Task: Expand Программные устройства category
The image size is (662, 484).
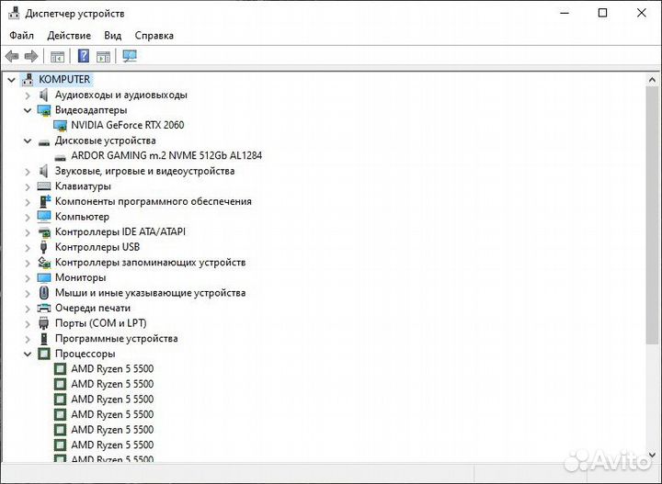Action: (28, 339)
